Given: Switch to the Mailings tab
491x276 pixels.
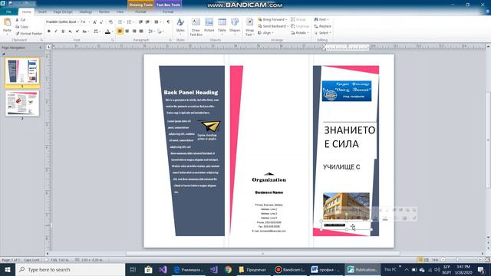Looking at the screenshot, I should tap(85, 11).
